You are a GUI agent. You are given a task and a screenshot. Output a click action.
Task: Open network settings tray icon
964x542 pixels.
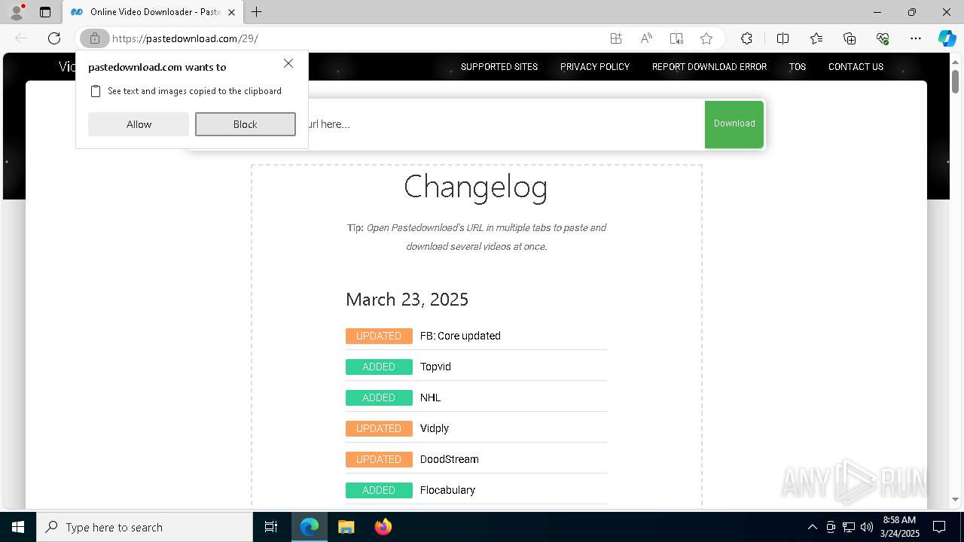click(849, 527)
